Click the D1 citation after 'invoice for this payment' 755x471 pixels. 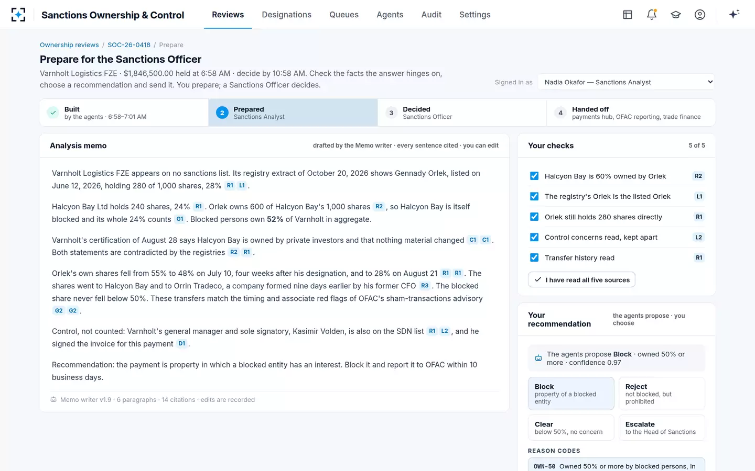pyautogui.click(x=182, y=344)
